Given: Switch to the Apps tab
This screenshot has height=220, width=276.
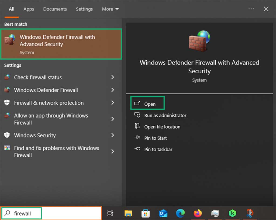Looking at the screenshot, I should tap(29, 9).
